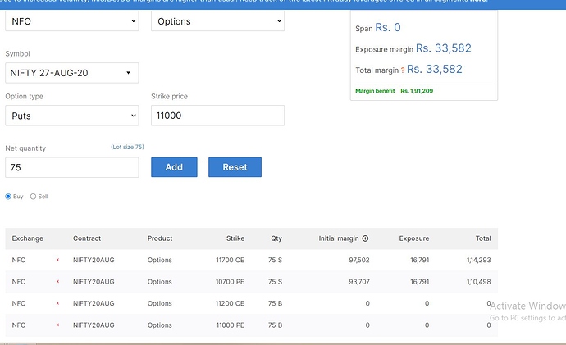This screenshot has width=566, height=345.
Task: Click the Total margin question mark icon
Action: click(x=403, y=70)
